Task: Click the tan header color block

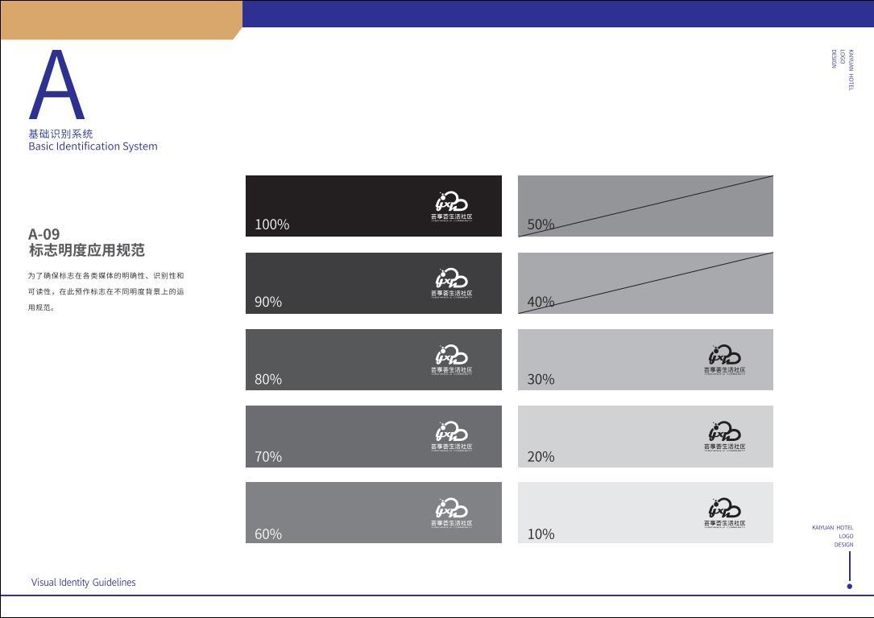Action: (x=121, y=20)
